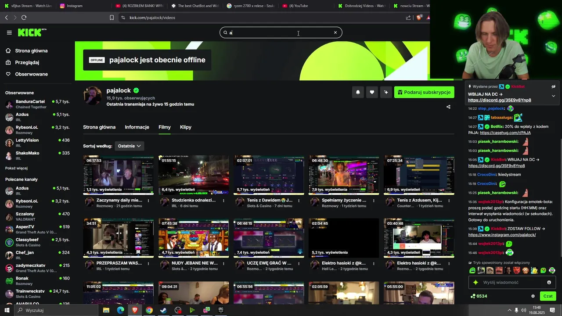The width and height of the screenshot is (562, 316).
Task: Click the pajalock channel avatar
Action: 92,96
